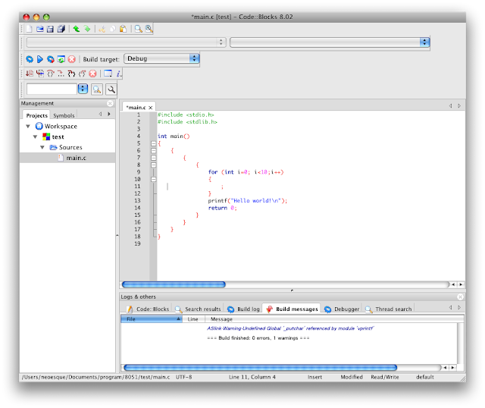Image resolution: width=485 pixels, height=408 pixels.
Task: Click the Step out debugger icon
Action: click(82, 74)
